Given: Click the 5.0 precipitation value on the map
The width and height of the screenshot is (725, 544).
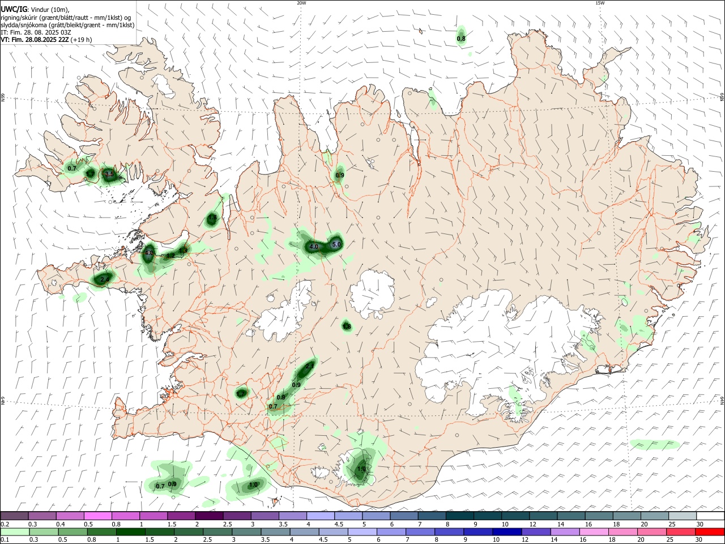Looking at the screenshot, I should pyautogui.click(x=336, y=244).
